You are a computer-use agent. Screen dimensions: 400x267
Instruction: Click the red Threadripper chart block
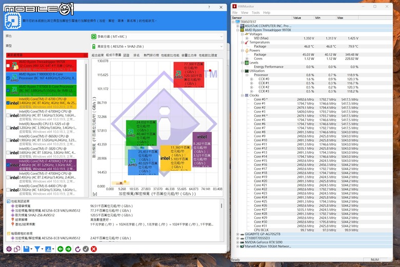189,74
